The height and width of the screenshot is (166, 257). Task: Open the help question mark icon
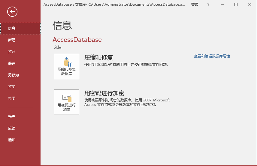[x=208, y=4]
